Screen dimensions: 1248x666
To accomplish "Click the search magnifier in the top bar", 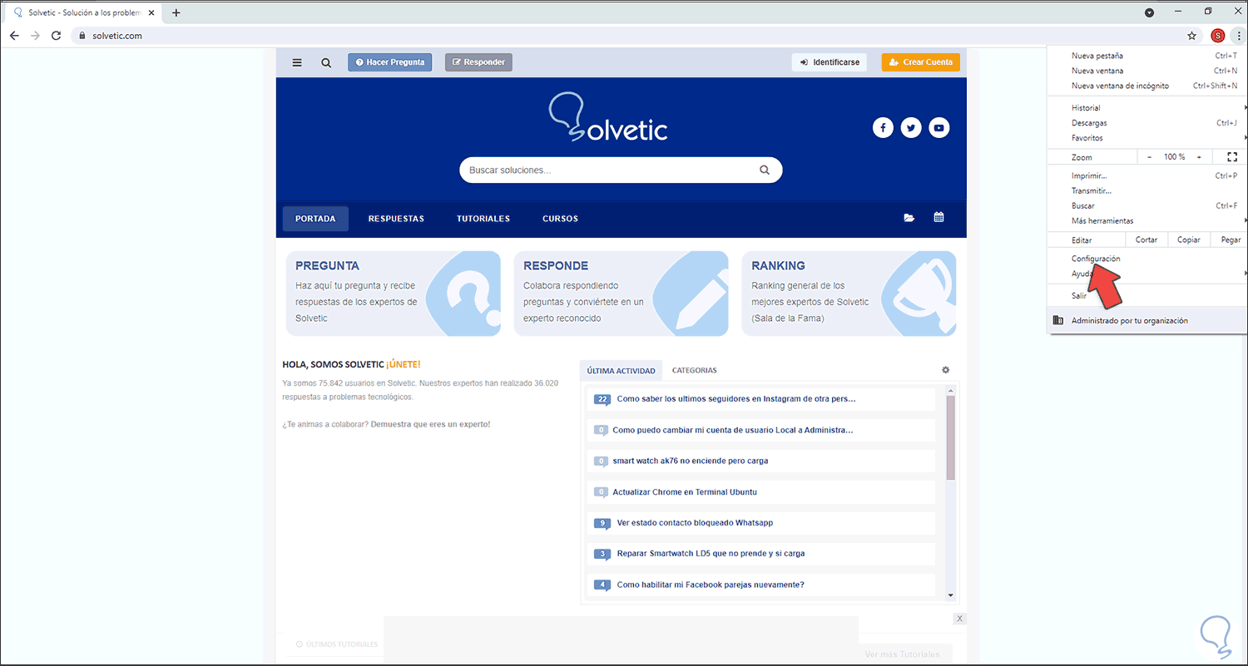I will click(326, 62).
